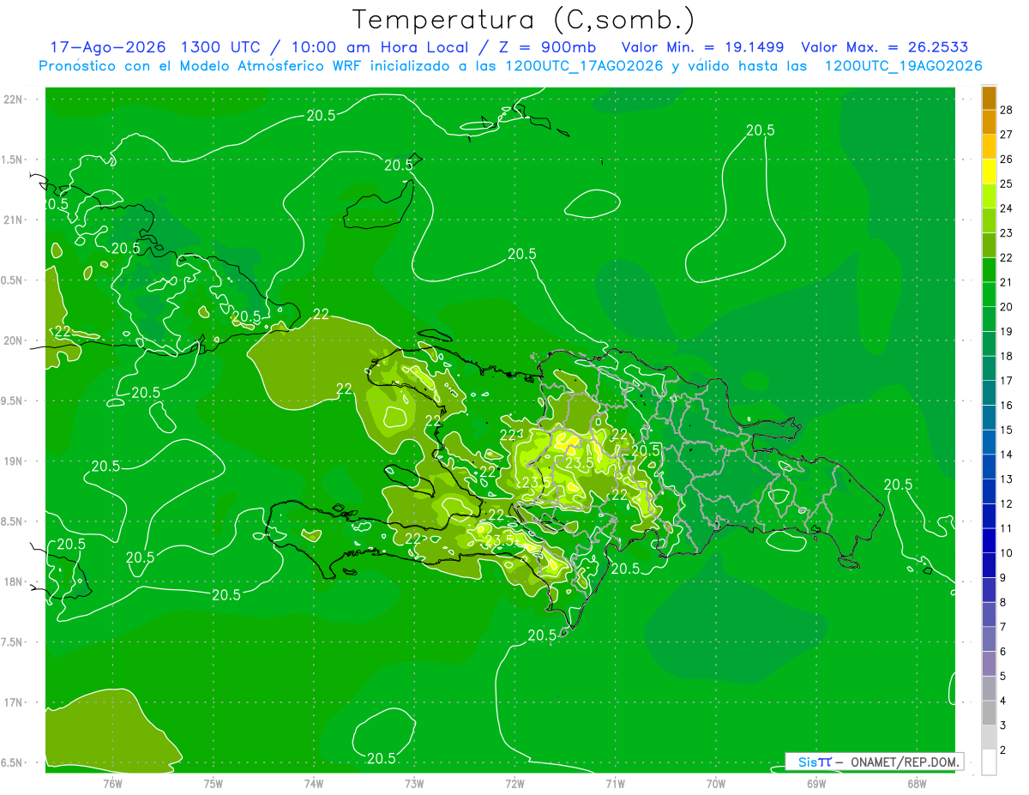Screen dimensions: 1029x795
Task: Click the truncated latitude label "0.5N"
Action: (x=12, y=280)
